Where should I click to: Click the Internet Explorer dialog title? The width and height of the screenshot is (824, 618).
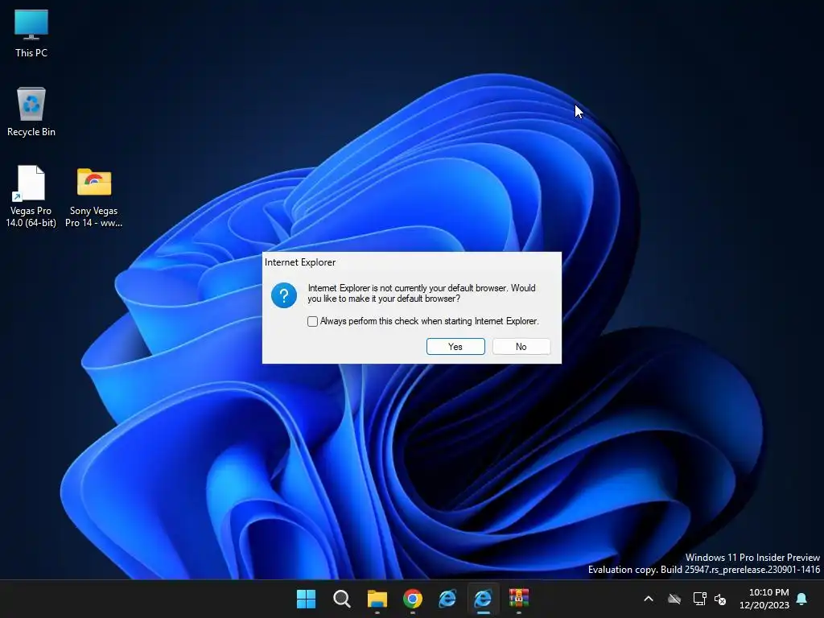[x=300, y=262]
